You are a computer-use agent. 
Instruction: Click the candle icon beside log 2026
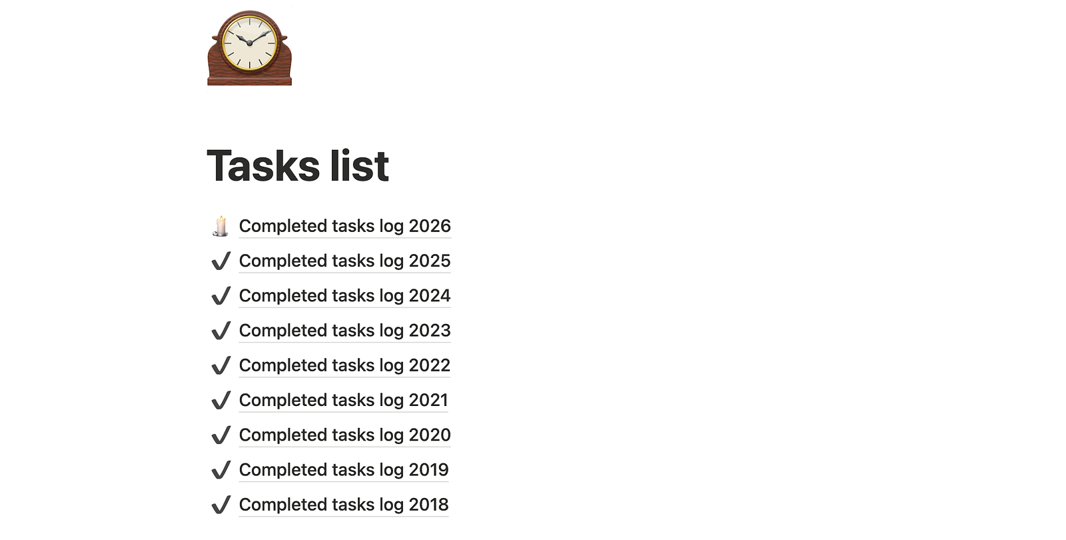click(x=221, y=227)
